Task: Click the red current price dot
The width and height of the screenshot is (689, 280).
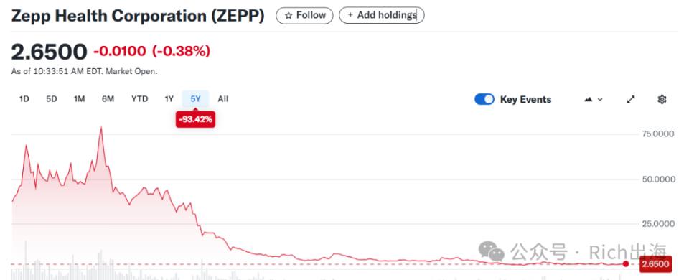Action: pos(625,263)
